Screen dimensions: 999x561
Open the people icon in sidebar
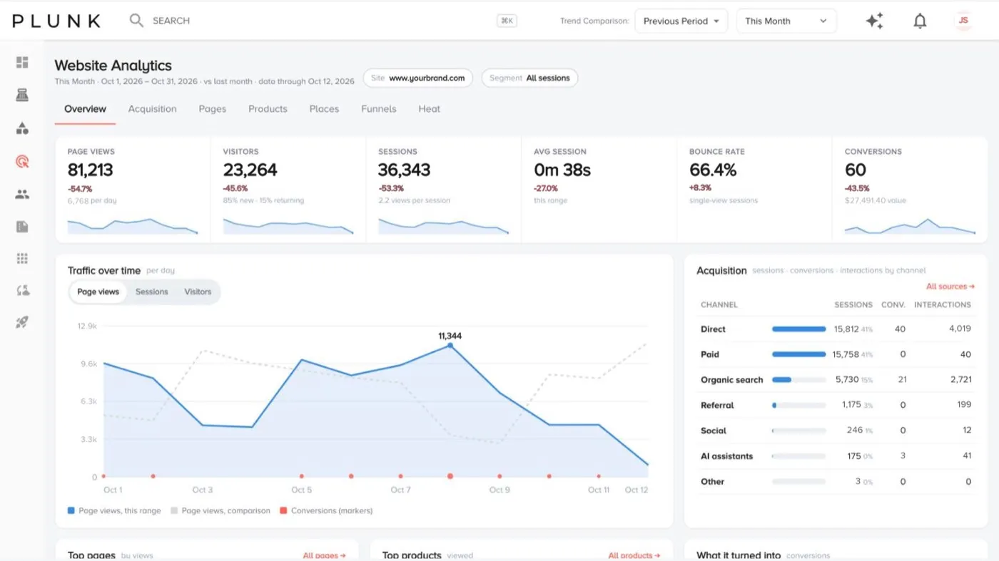pyautogui.click(x=22, y=194)
